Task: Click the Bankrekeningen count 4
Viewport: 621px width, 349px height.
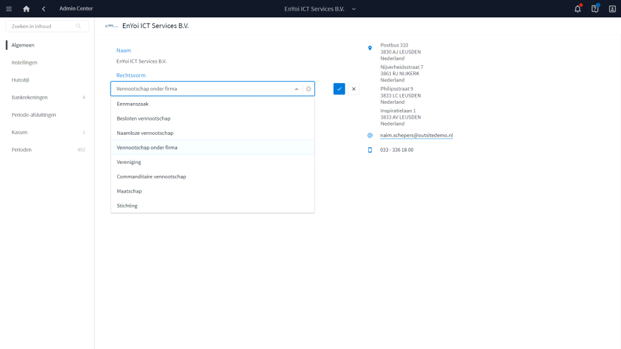Action: point(84,97)
